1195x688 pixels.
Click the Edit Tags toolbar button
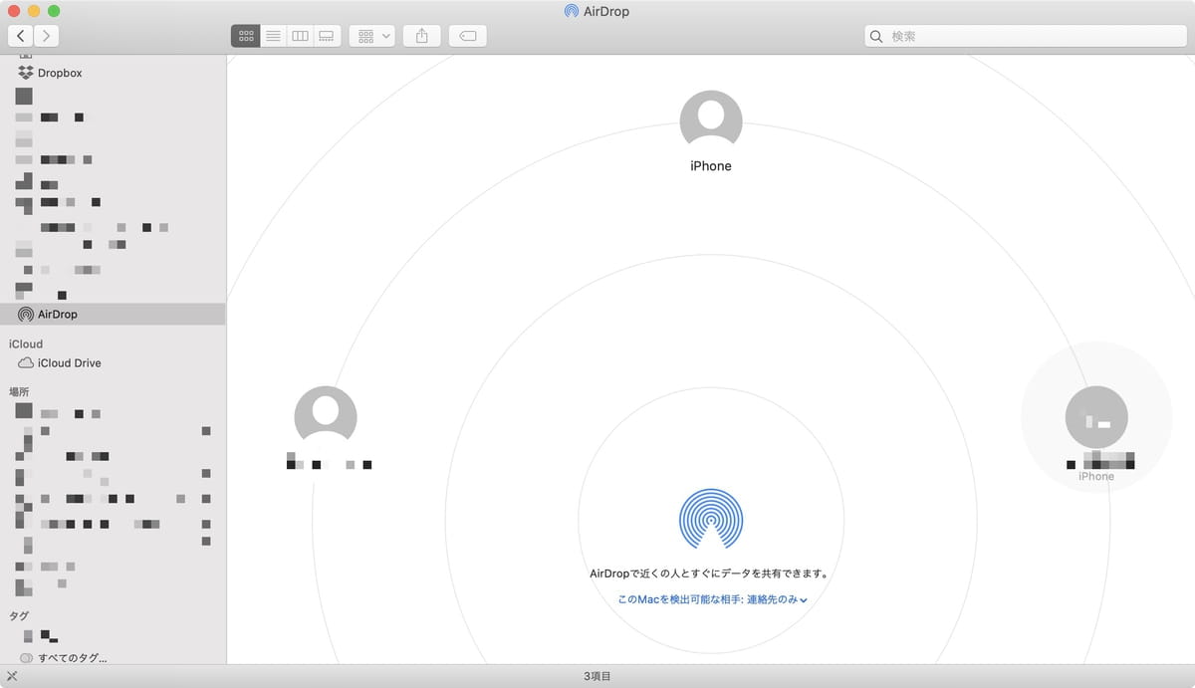click(x=467, y=36)
